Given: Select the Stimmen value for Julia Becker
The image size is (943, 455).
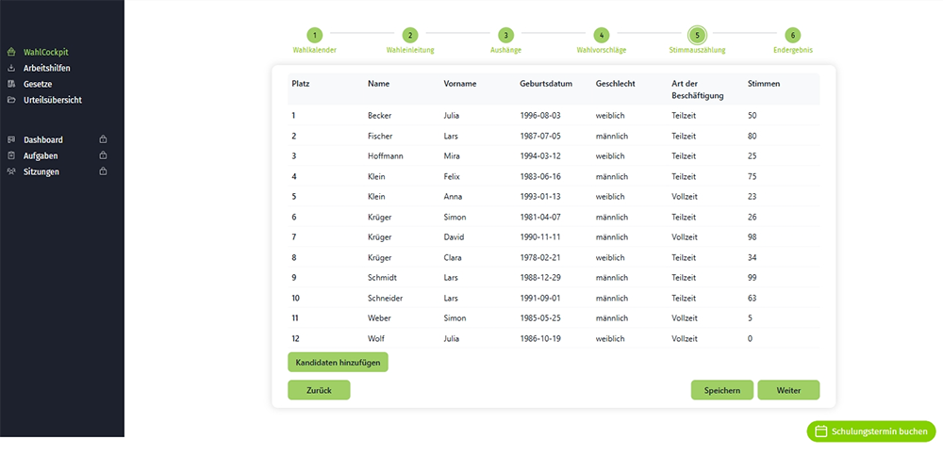Looking at the screenshot, I should pos(753,116).
